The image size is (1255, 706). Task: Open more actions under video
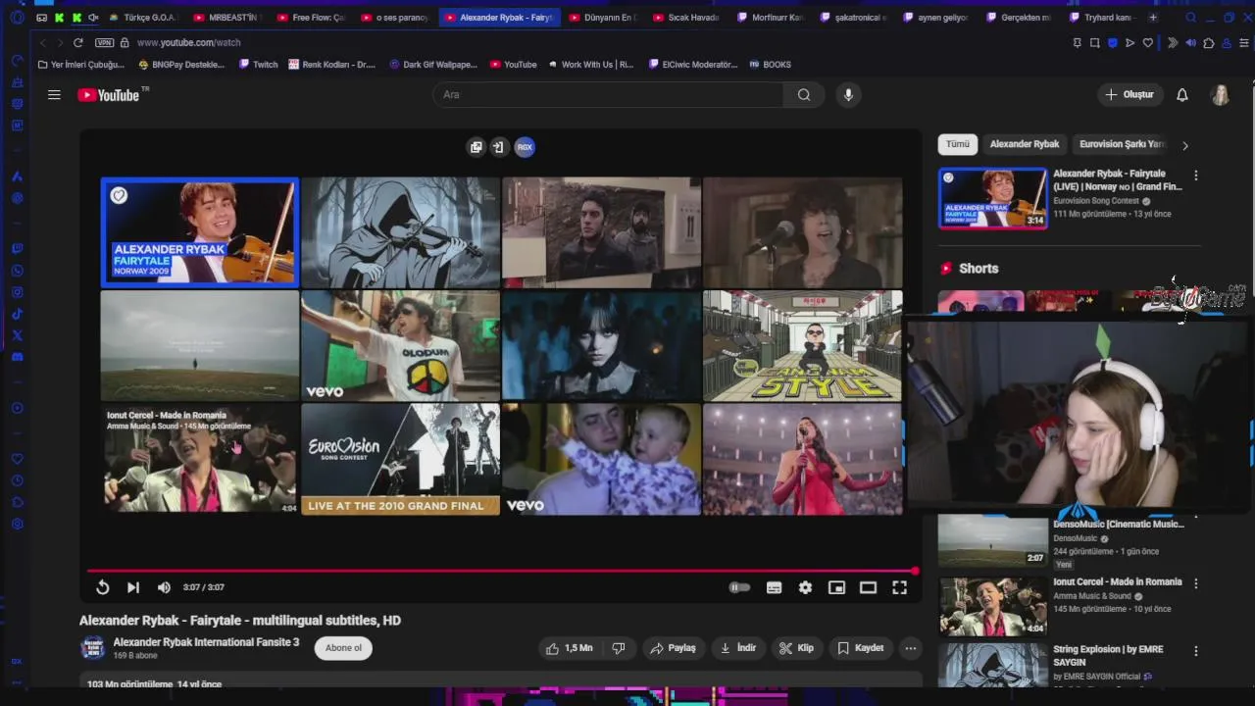pyautogui.click(x=911, y=648)
